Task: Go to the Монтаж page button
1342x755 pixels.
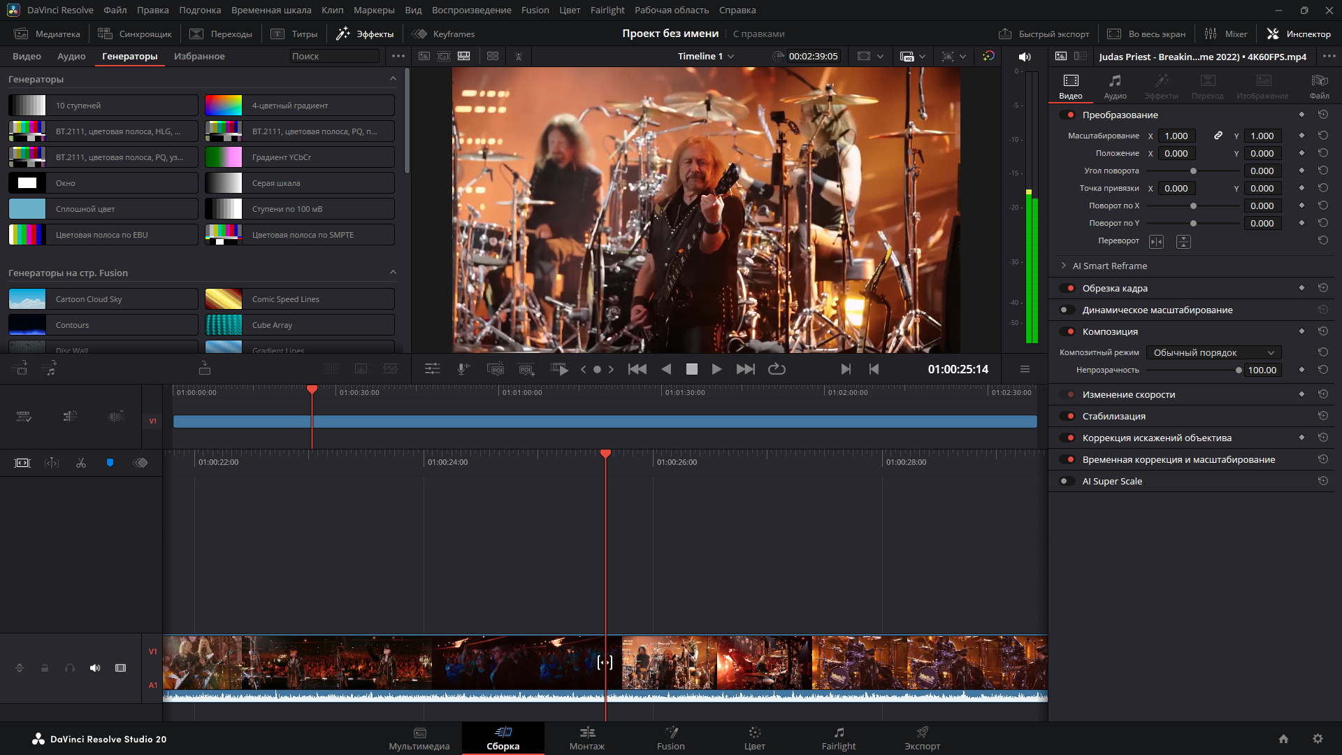Action: tap(586, 738)
